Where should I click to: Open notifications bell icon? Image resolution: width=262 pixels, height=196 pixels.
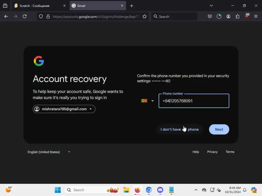245,190
